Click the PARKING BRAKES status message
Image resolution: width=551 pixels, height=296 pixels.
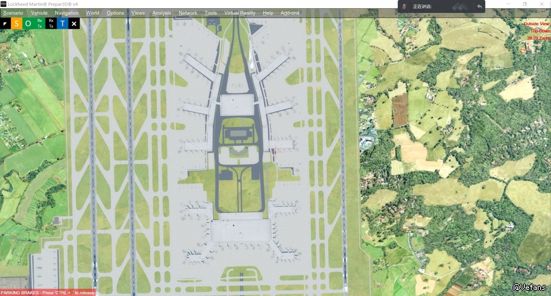click(x=48, y=293)
